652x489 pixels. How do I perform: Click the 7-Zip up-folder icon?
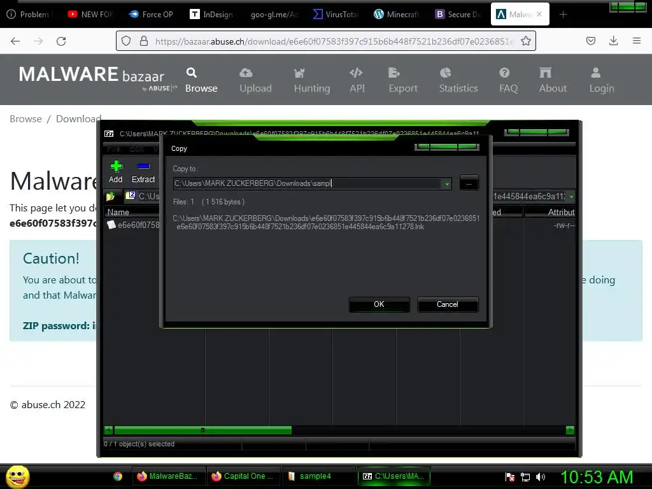110,196
